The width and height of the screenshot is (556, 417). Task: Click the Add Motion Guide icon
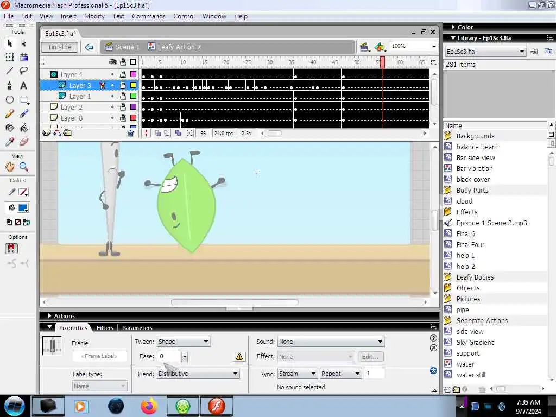point(56,133)
